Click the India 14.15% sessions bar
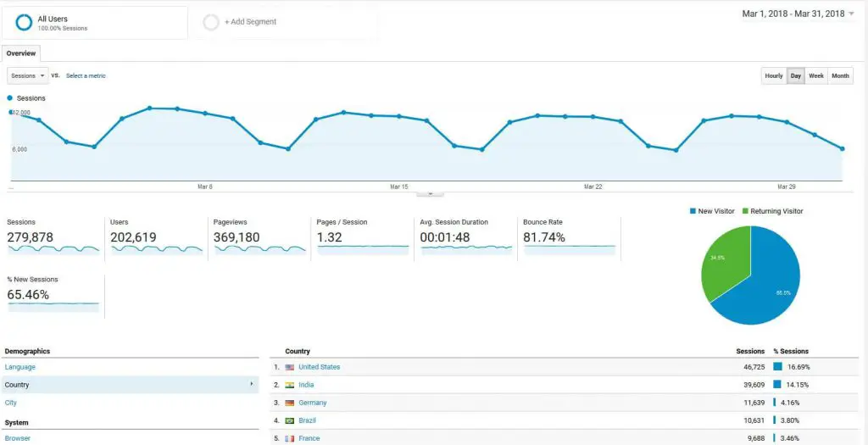868x445 pixels. (x=777, y=384)
